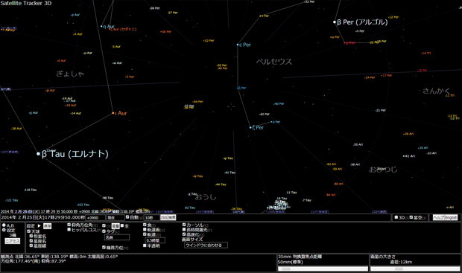The image size is (462, 273).
Task: Click the 52 Per star label
Action: tap(209, 41)
